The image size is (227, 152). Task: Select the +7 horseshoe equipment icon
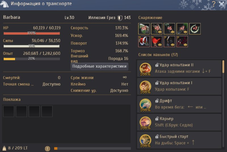(195, 29)
